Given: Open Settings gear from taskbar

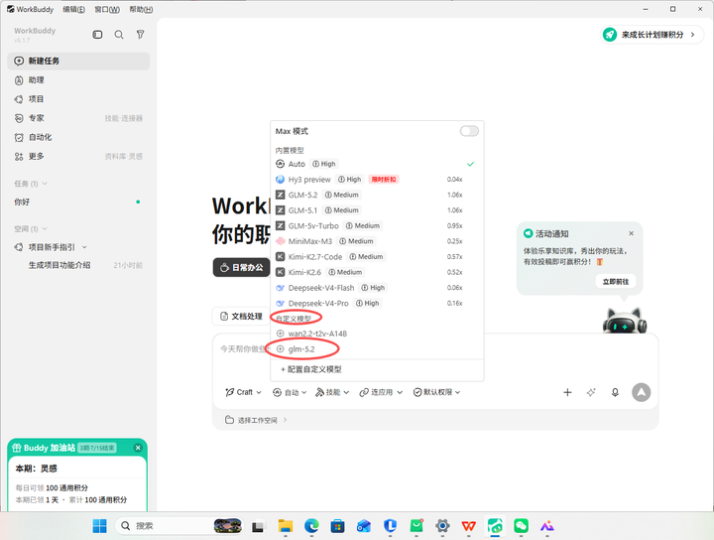Looking at the screenshot, I should coord(442,526).
